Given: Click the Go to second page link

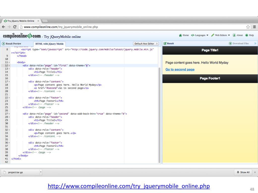Looking at the screenshot, I should 180,69.
